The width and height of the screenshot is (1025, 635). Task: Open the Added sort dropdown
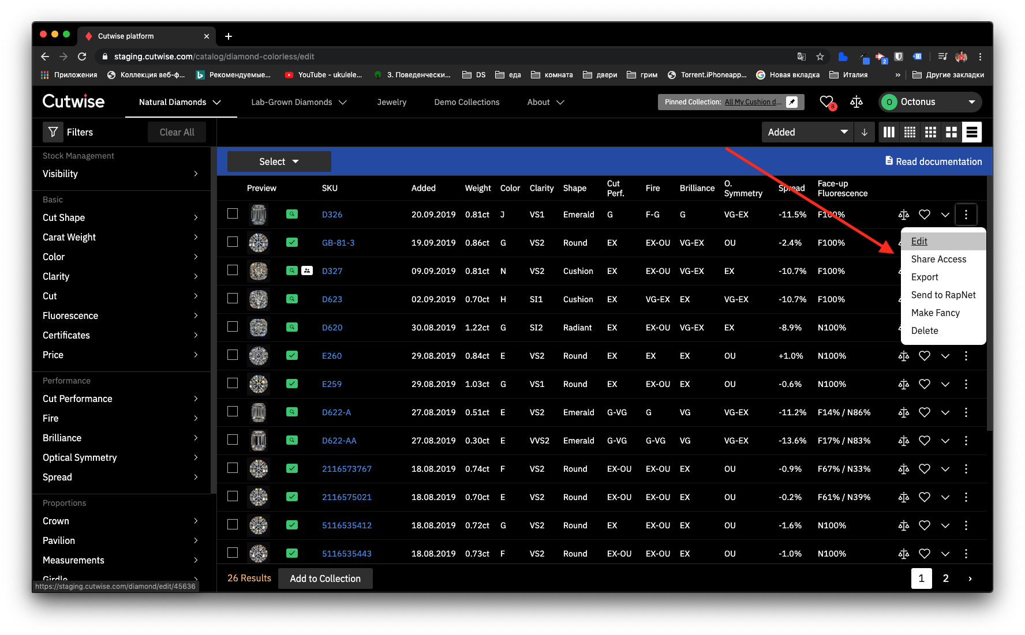[x=807, y=132]
